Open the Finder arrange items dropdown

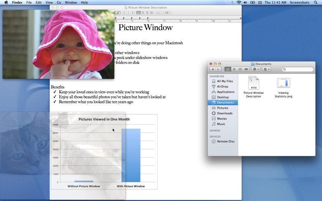(266, 69)
